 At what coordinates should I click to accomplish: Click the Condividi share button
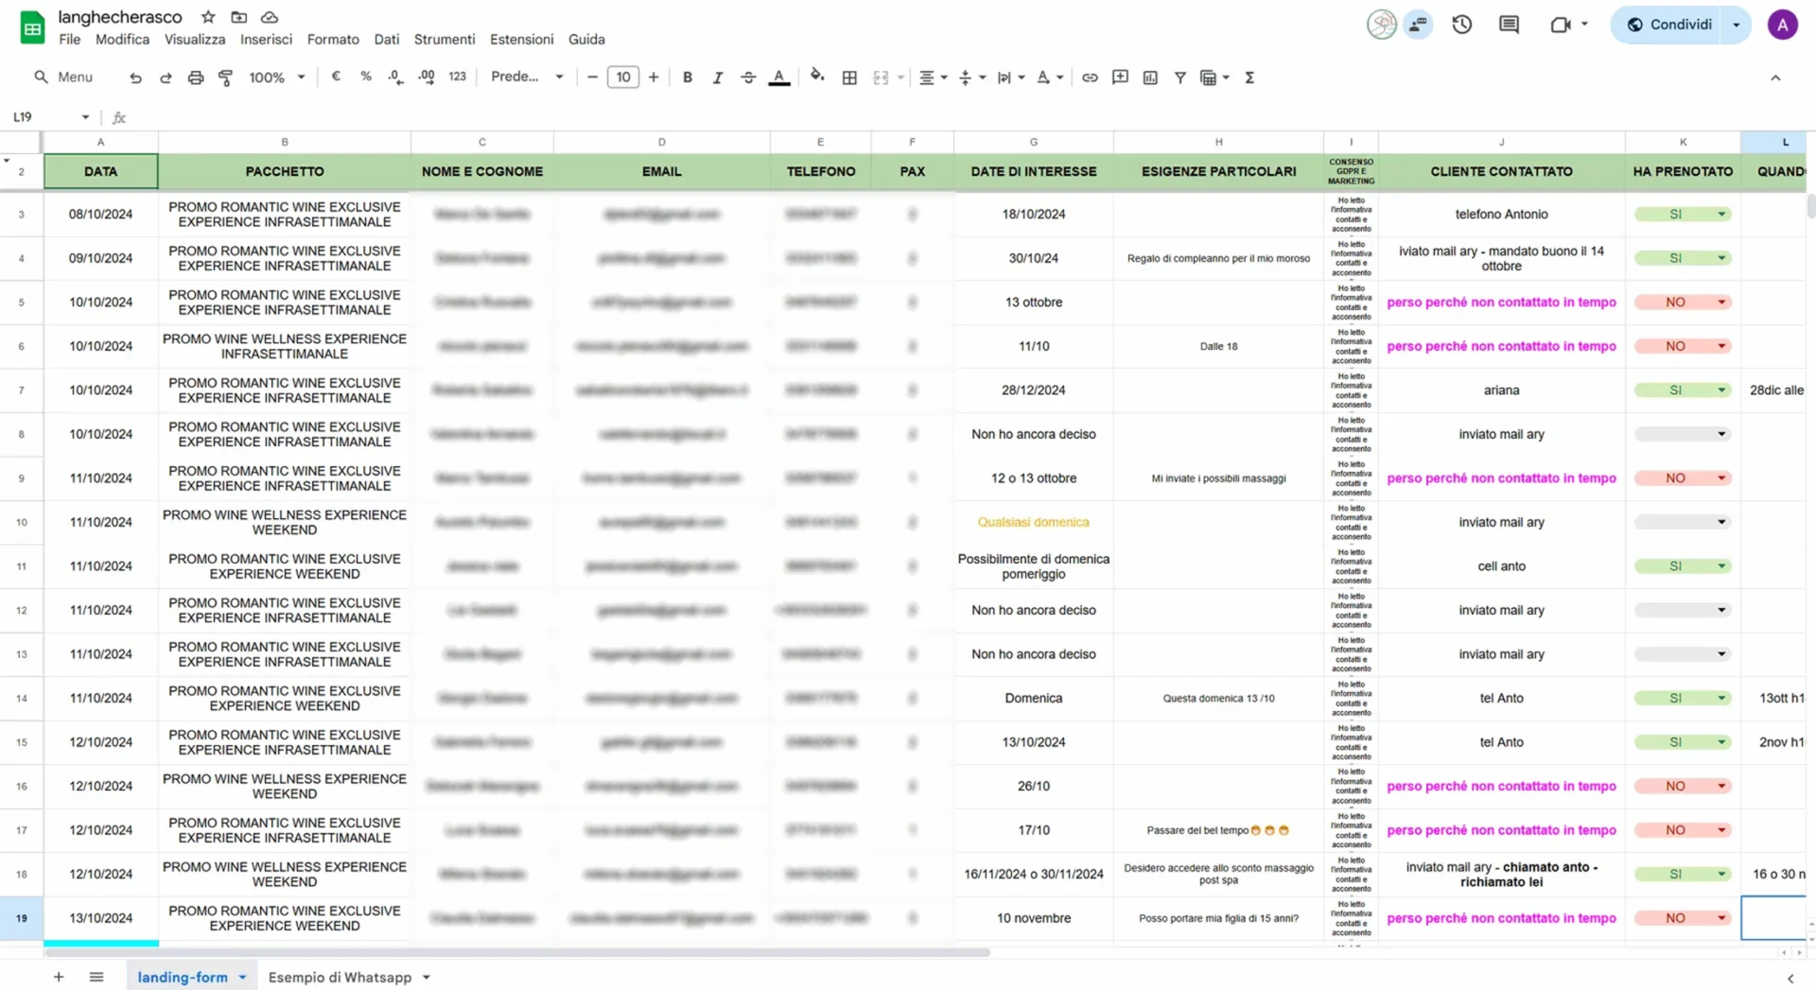tap(1669, 25)
